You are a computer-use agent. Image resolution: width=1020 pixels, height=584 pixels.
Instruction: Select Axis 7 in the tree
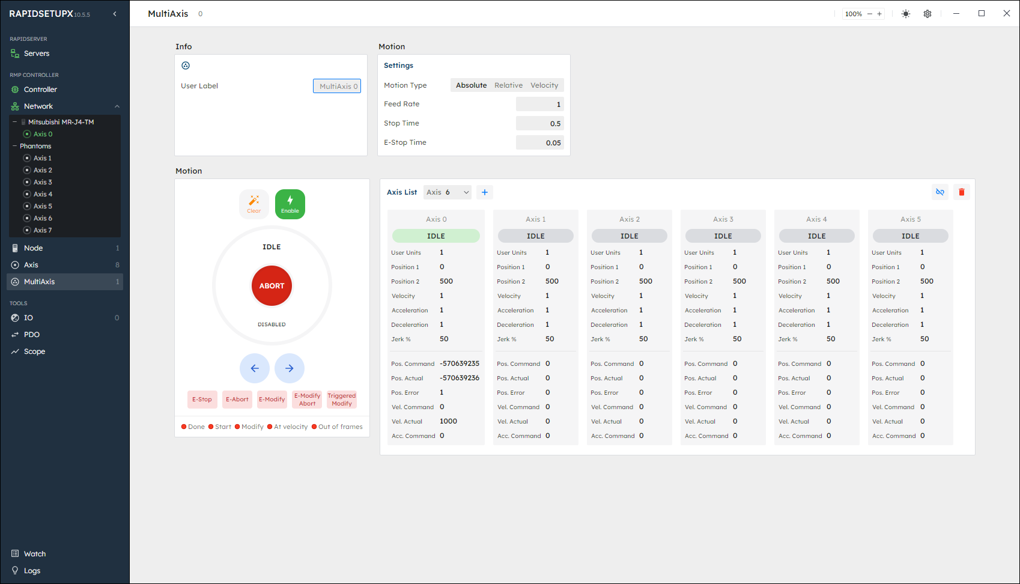click(43, 230)
